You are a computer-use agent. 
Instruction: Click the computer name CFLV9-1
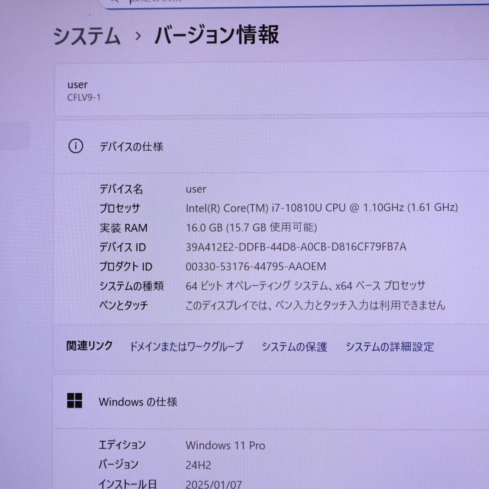coord(84,97)
